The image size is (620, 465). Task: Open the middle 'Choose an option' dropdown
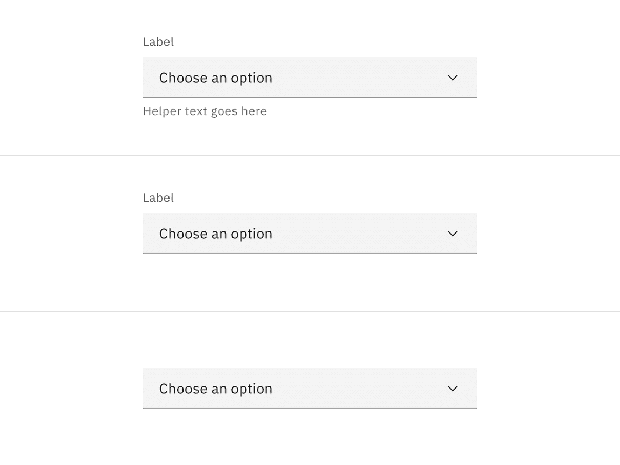tap(309, 234)
